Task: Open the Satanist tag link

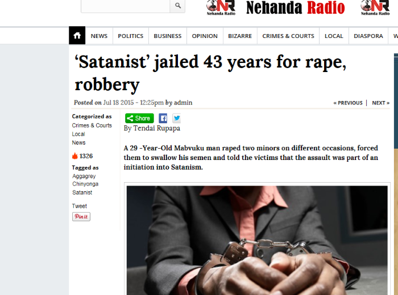Action: (x=82, y=192)
